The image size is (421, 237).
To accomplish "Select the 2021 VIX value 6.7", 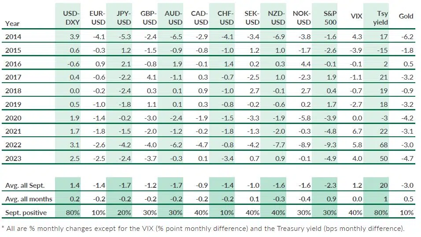I will click(357, 131).
